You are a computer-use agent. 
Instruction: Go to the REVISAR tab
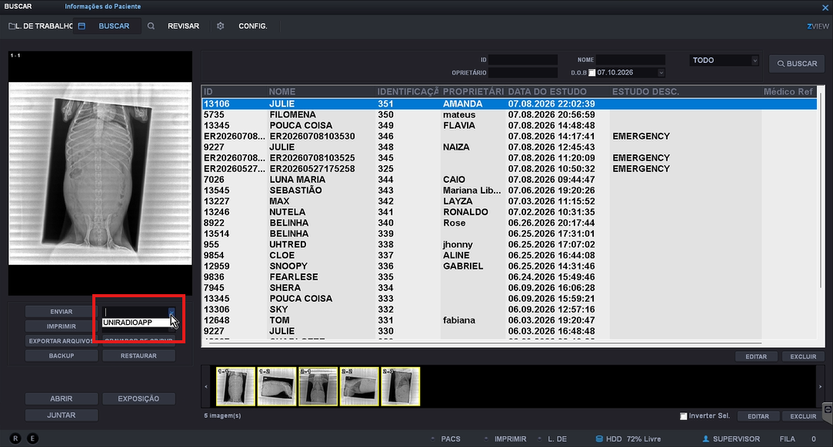[x=183, y=26]
